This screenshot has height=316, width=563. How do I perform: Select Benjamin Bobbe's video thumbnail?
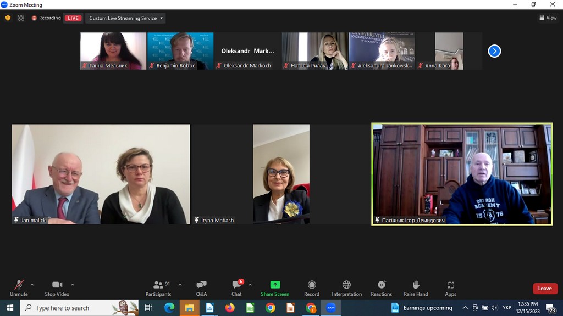(x=180, y=51)
